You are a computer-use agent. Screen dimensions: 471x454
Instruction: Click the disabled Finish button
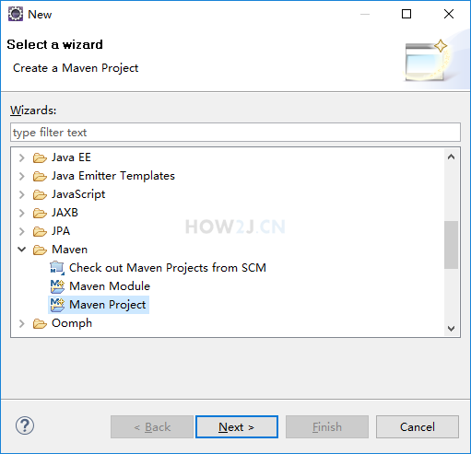pyautogui.click(x=327, y=426)
